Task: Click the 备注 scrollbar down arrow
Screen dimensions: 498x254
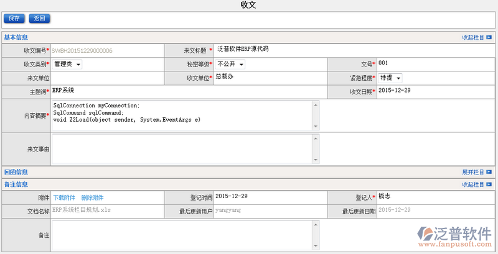Action: pos(316,246)
